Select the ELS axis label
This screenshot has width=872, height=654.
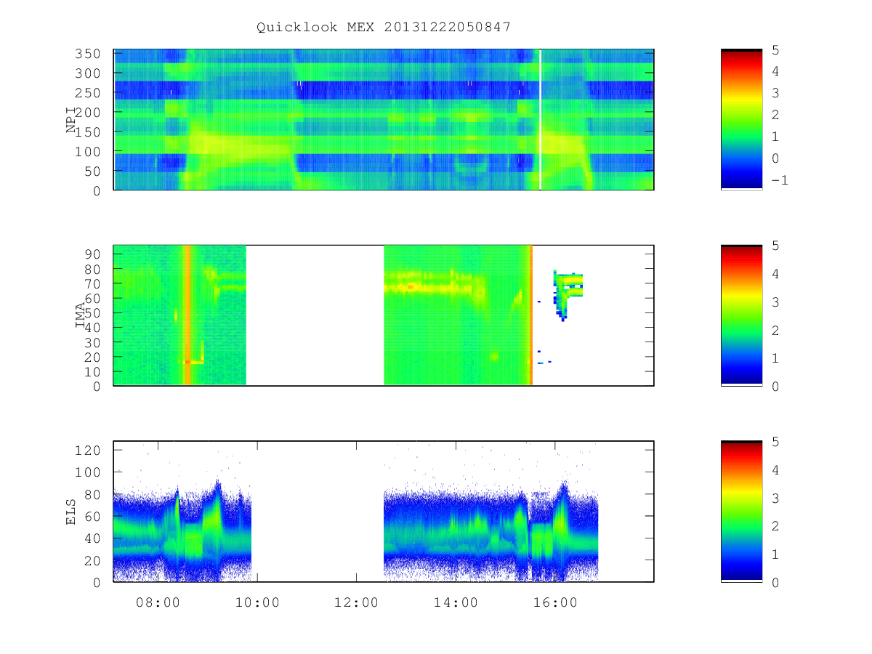[71, 512]
